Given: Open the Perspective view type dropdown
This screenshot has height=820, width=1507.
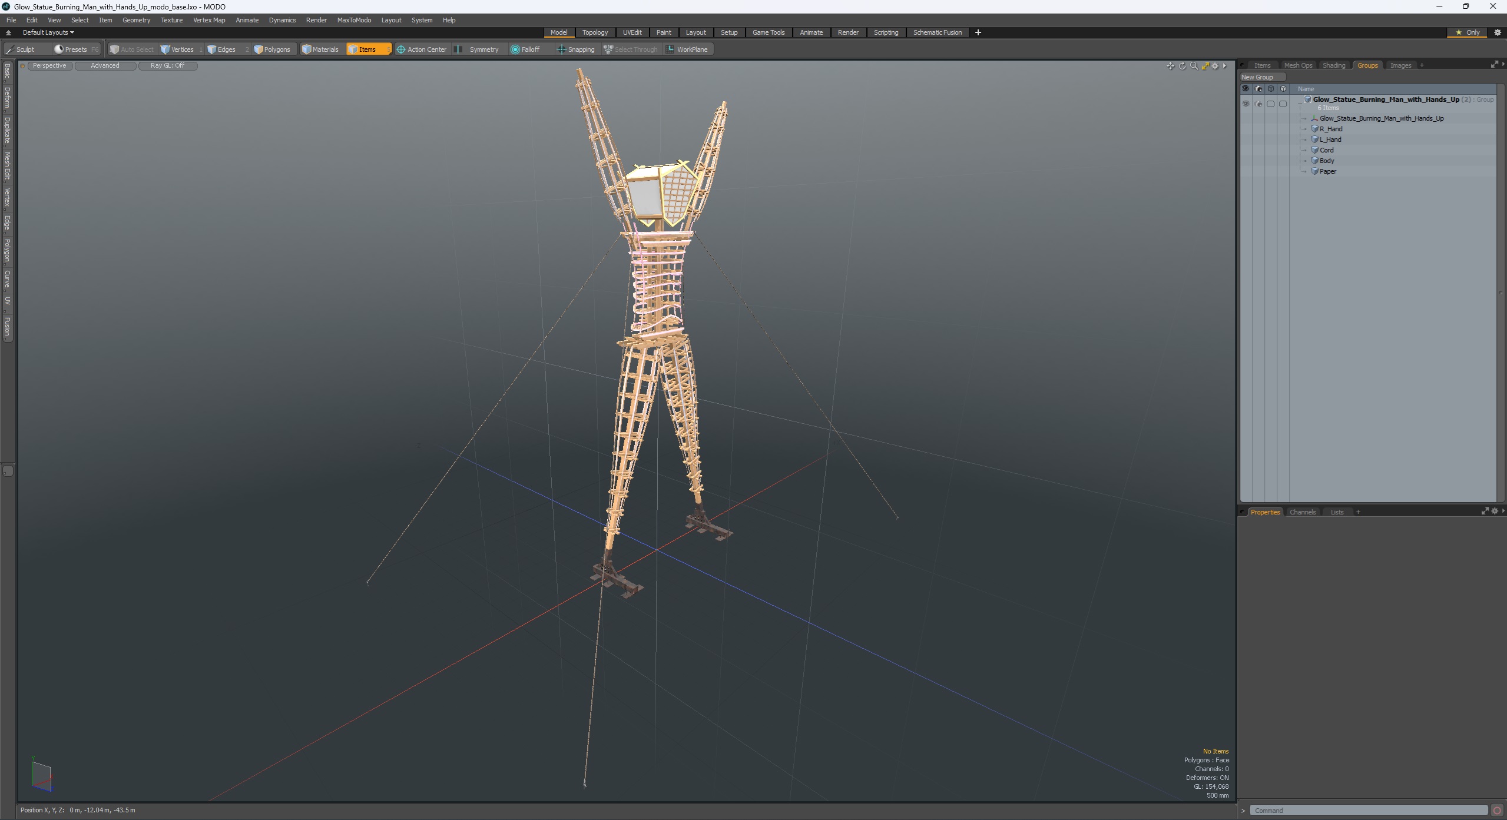Looking at the screenshot, I should click(49, 65).
